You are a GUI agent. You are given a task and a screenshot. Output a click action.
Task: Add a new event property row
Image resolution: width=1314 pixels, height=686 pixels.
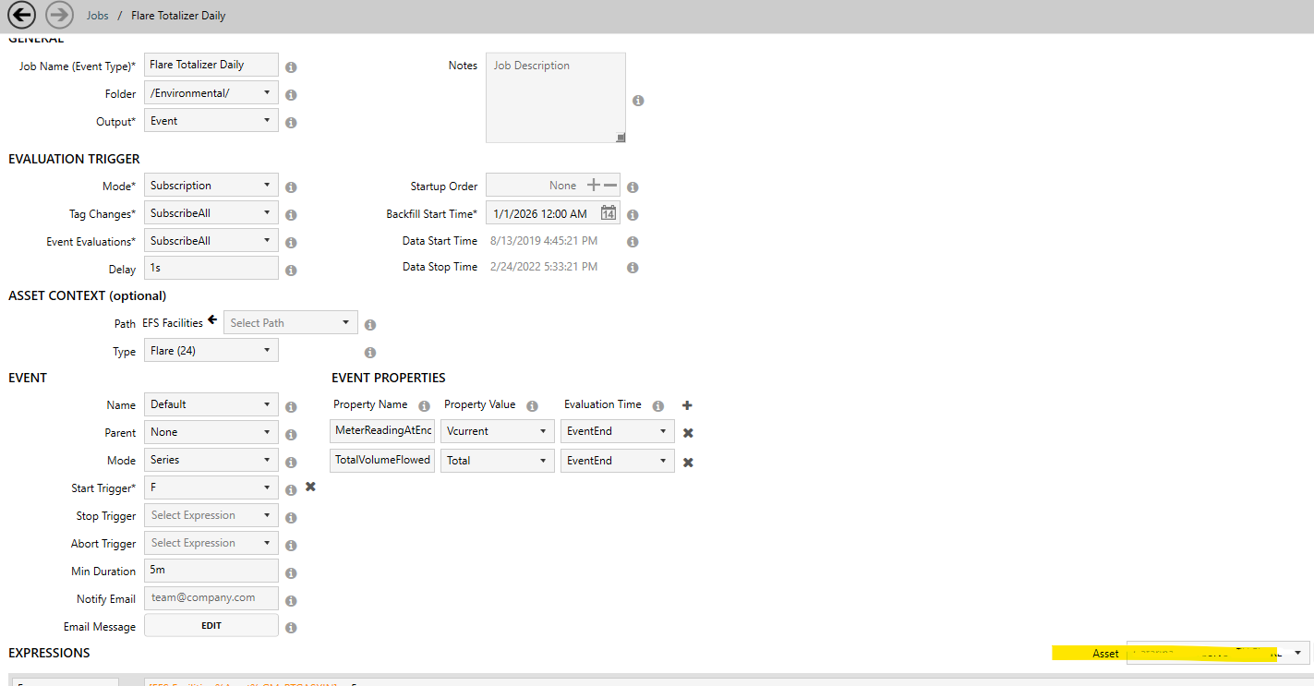tap(687, 405)
